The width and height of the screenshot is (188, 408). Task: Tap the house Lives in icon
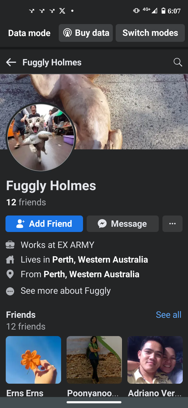click(x=10, y=260)
